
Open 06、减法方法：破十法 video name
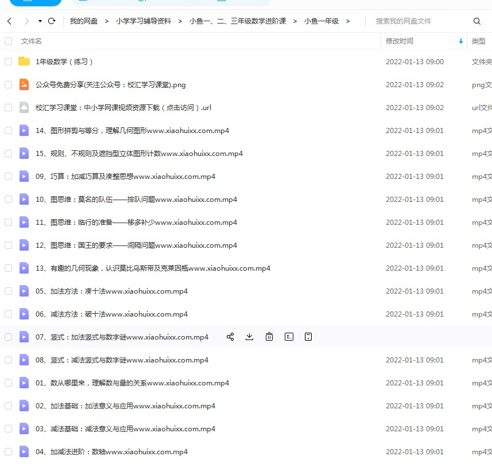pyautogui.click(x=111, y=314)
